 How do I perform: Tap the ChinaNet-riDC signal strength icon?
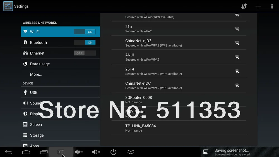click(237, 85)
